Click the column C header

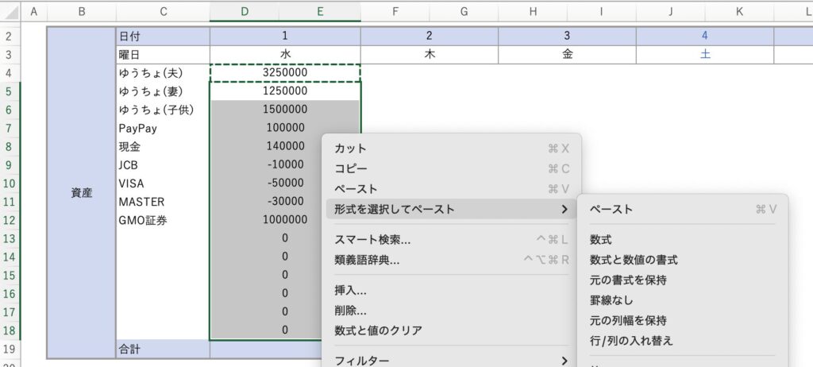pos(163,10)
